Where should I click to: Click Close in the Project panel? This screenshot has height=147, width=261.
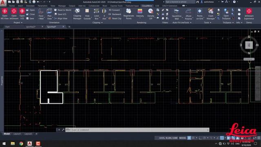tap(31, 14)
